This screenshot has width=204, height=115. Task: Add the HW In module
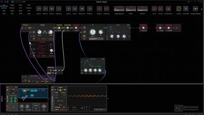pyautogui.click(x=131, y=9)
